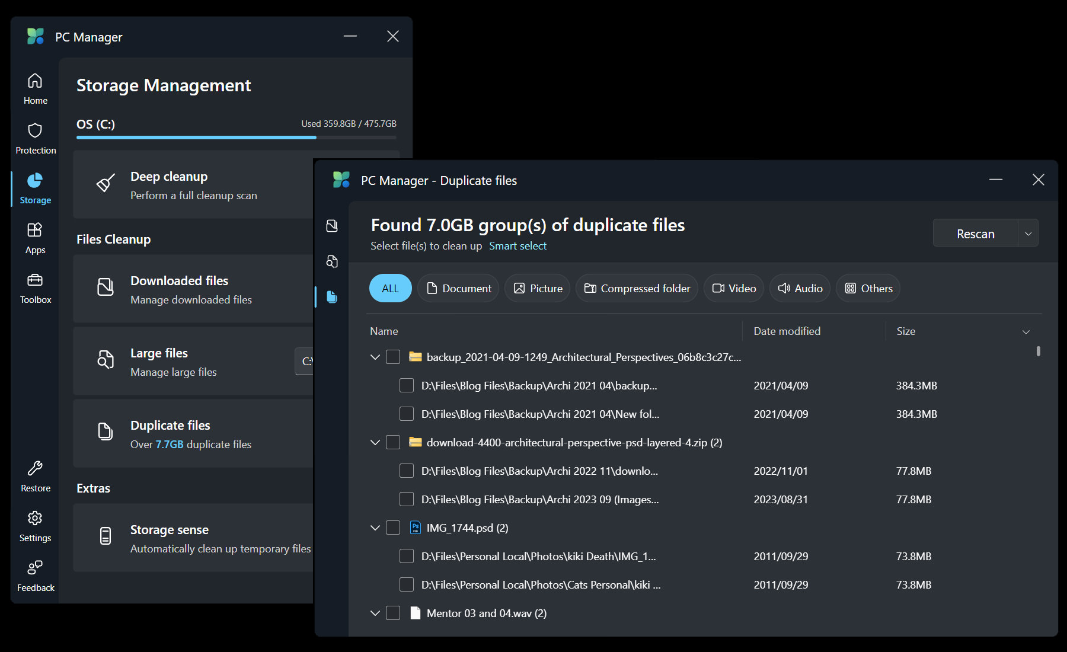Click the OS (C:) storage usage bar
1067x652 pixels.
[x=236, y=138]
